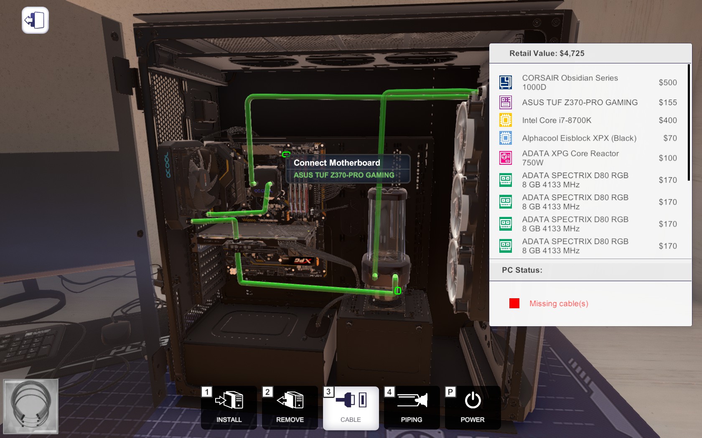Click the PSU icon beside ADATA XPG Core Reactor

(x=506, y=158)
